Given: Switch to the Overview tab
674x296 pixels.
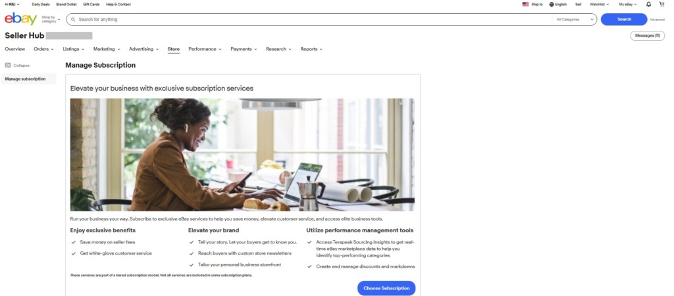Looking at the screenshot, I should pyautogui.click(x=15, y=49).
